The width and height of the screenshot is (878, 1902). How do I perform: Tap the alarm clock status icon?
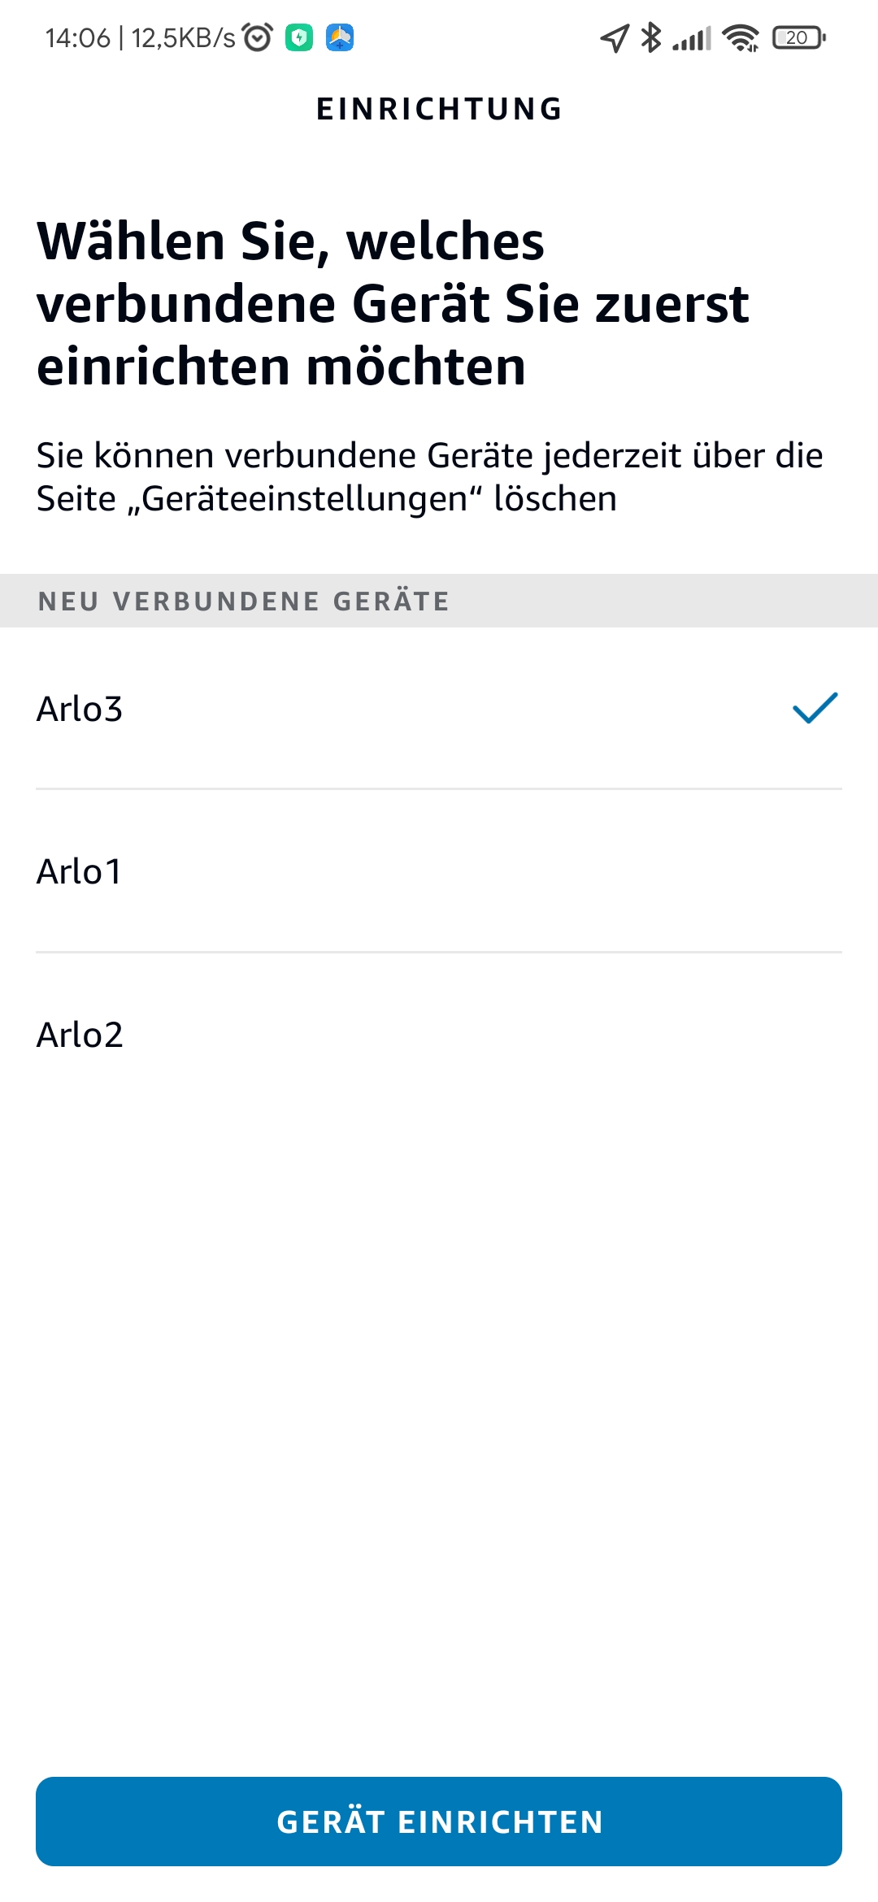pos(258,37)
